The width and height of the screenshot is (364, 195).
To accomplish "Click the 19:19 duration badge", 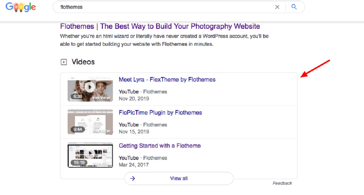I will click(79, 163).
